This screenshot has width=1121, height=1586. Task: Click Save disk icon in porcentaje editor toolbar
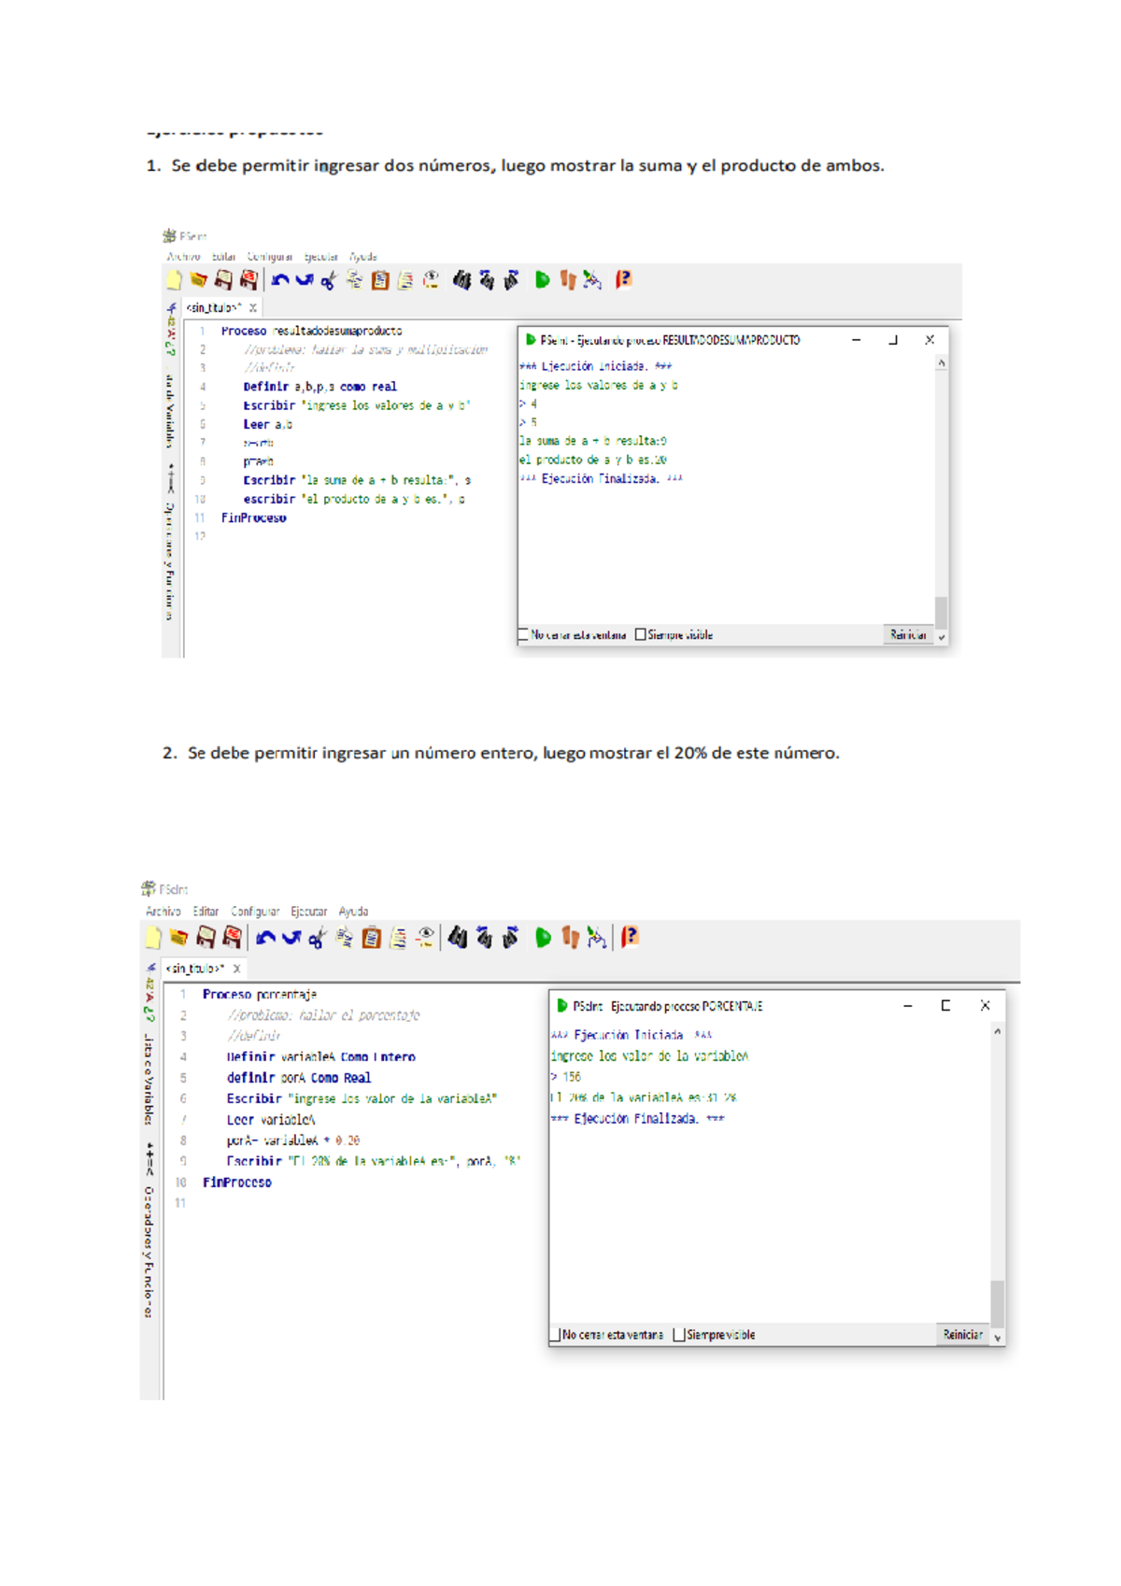(x=206, y=937)
